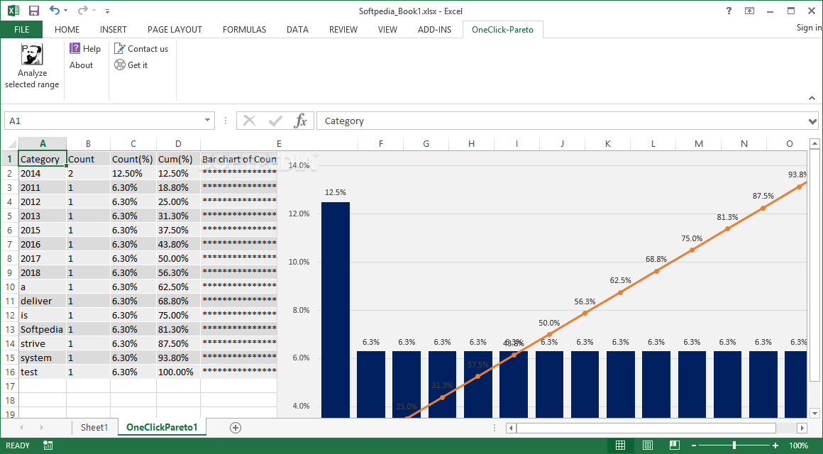The image size is (823, 454).
Task: Click the Get it disc icon
Action: 120,65
